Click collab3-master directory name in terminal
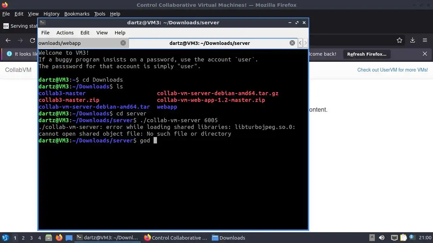 [x=62, y=93]
